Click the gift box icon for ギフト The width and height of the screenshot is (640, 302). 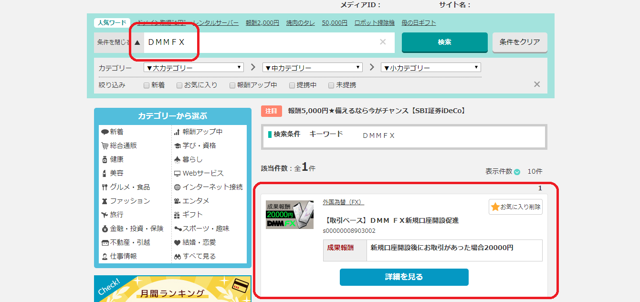(x=177, y=215)
